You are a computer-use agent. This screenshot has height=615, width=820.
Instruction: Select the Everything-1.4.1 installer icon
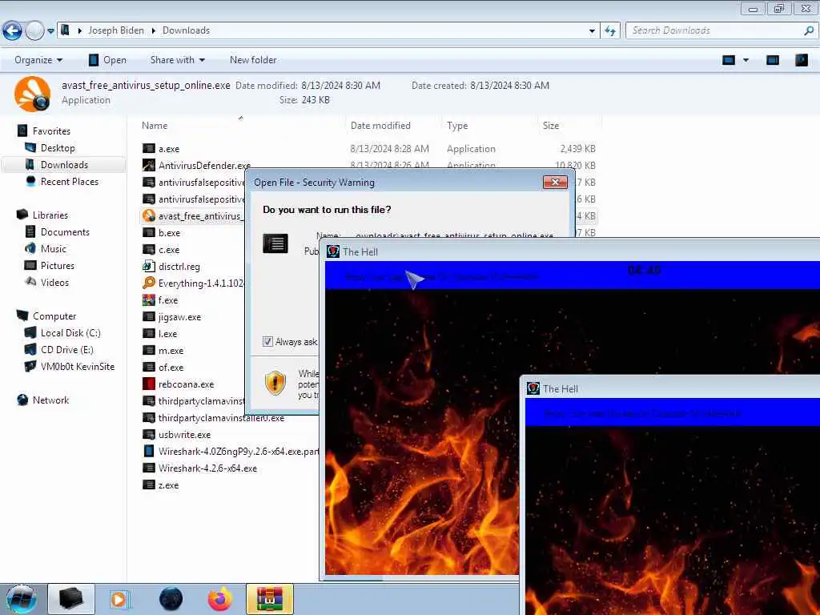(149, 283)
